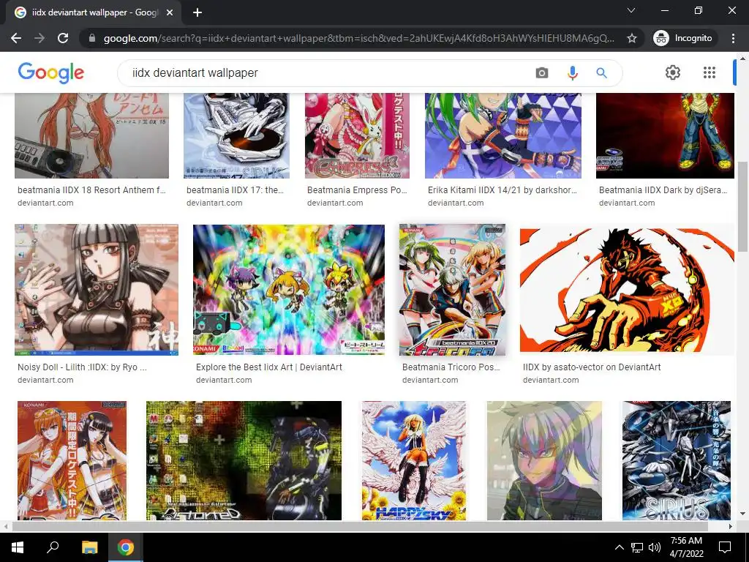Click 'beatmania IIDX 18 Resort Anthem f...' title
This screenshot has width=749, height=562.
pos(91,190)
